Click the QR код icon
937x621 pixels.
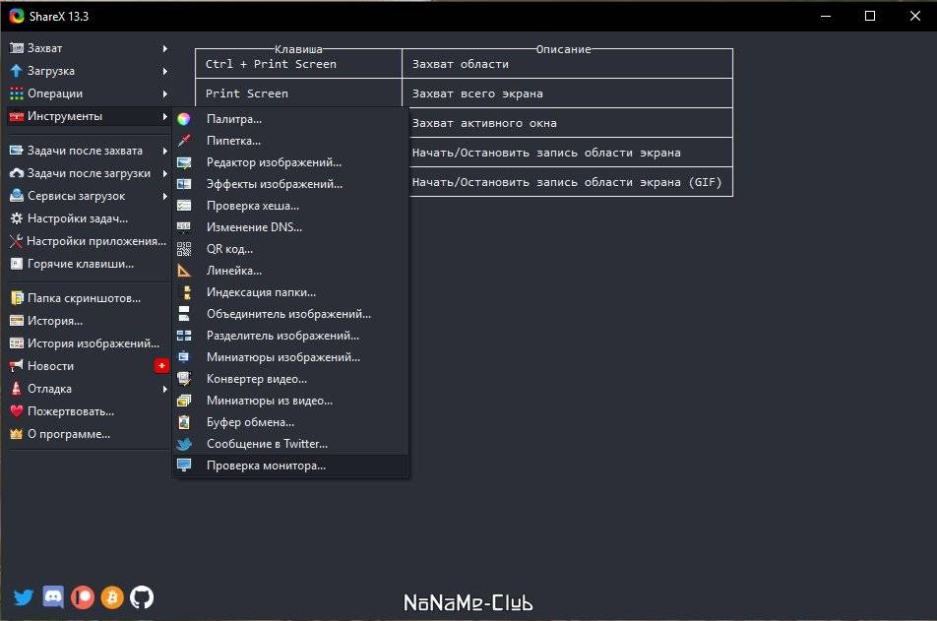click(184, 249)
